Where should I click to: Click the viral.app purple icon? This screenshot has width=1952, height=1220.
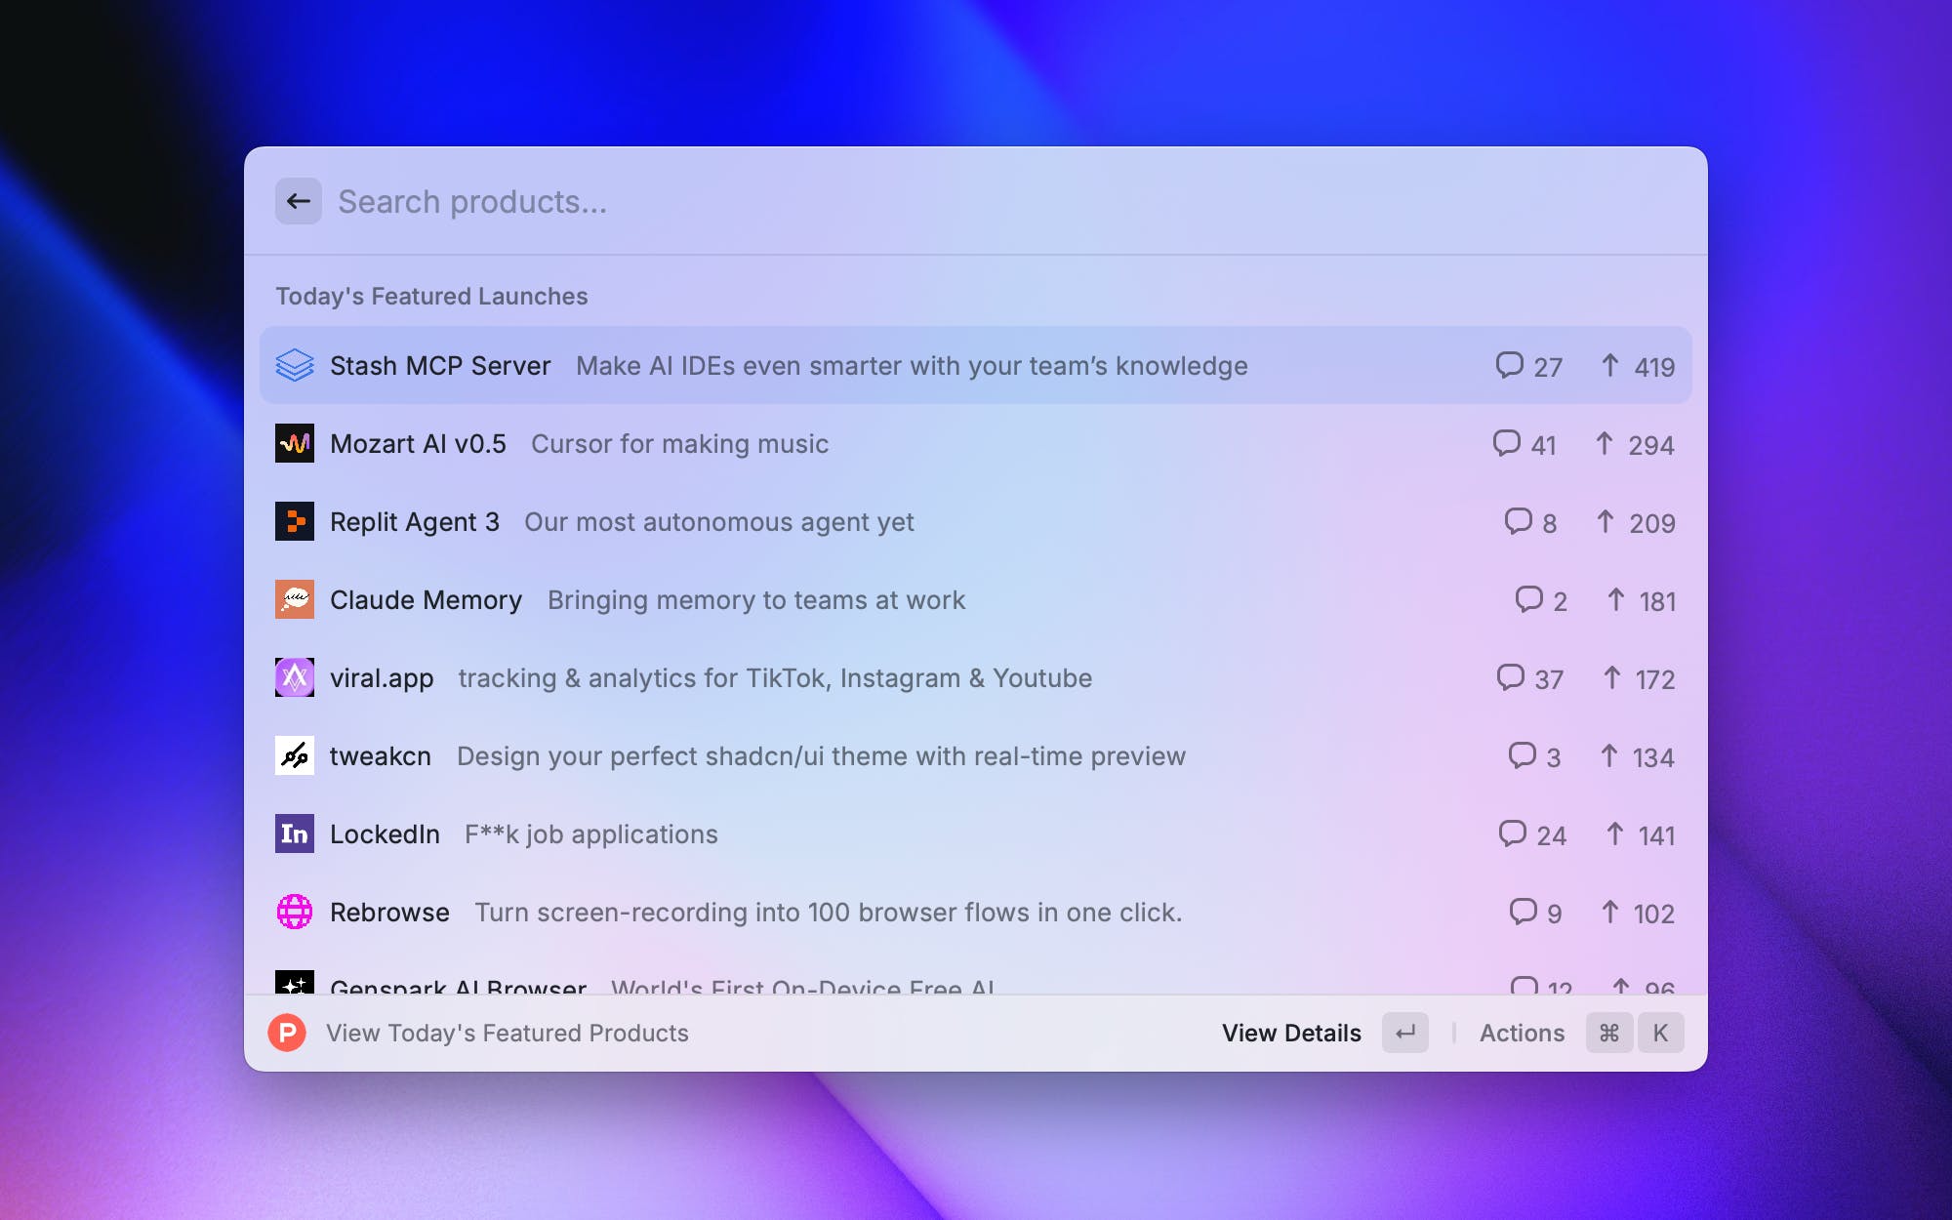294,677
